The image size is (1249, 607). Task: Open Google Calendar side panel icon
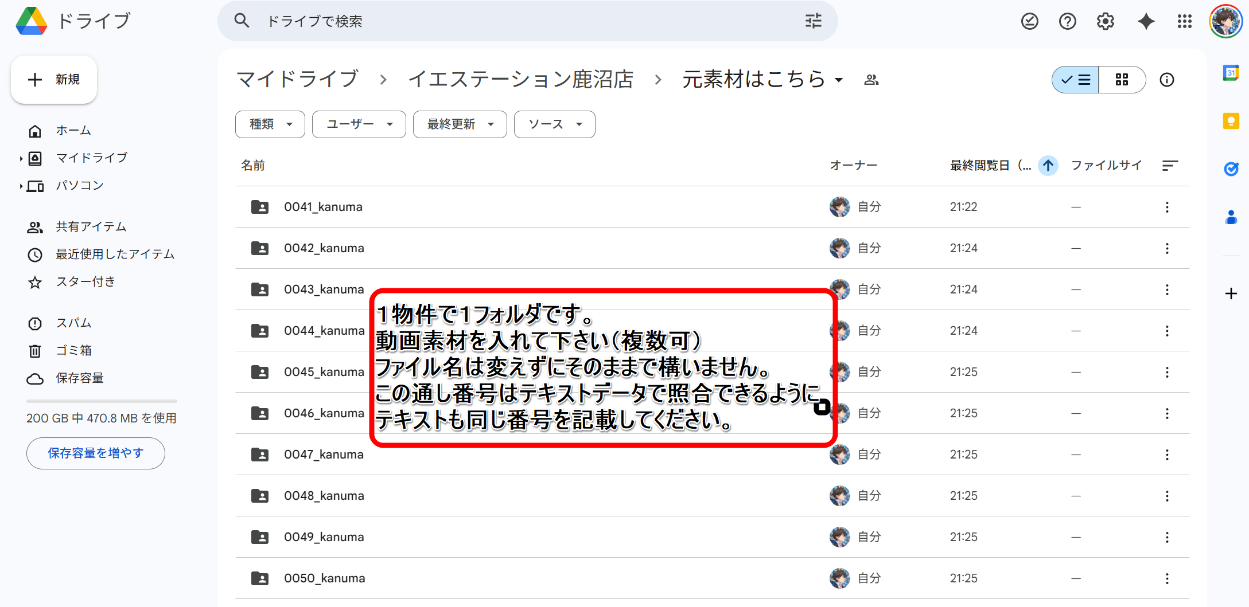pyautogui.click(x=1231, y=73)
